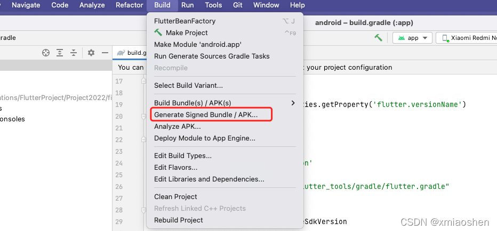Choose Rebuild Project

[x=225, y=220]
